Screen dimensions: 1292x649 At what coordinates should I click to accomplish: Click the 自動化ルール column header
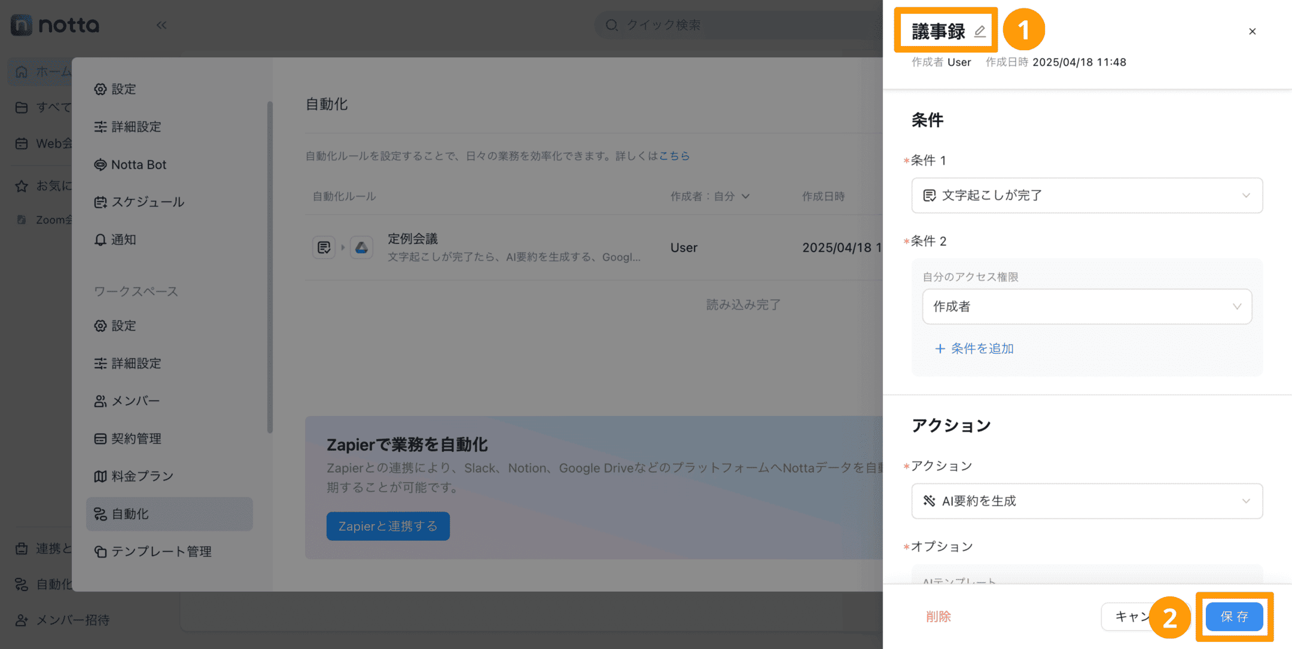[345, 196]
